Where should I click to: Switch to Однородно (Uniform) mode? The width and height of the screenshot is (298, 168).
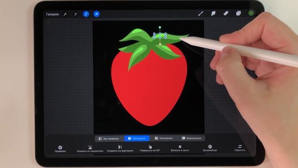[137, 138]
